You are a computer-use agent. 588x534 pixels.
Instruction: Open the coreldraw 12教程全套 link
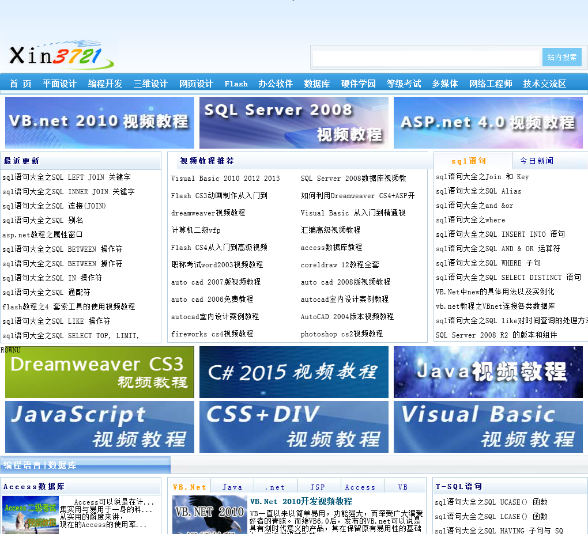(340, 264)
